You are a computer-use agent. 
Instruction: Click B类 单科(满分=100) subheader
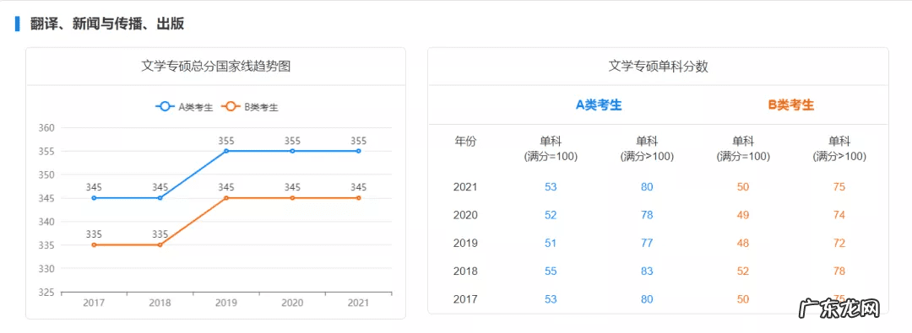pos(743,148)
